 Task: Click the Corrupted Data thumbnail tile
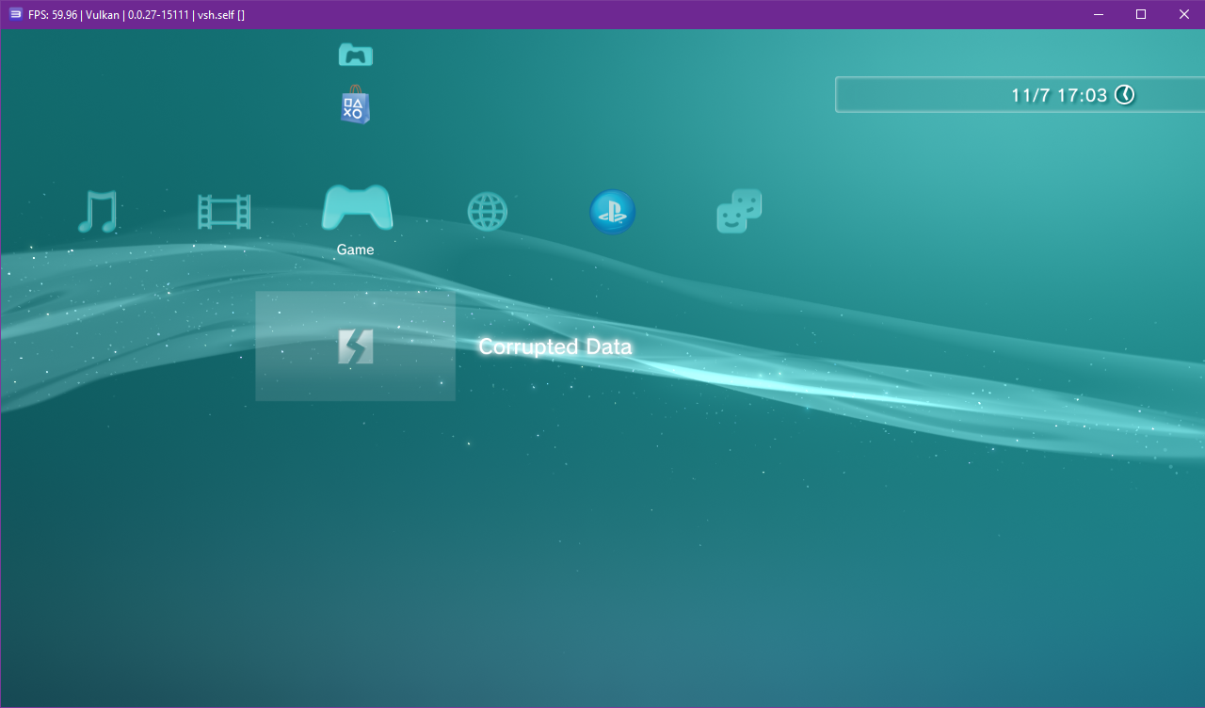click(x=355, y=346)
